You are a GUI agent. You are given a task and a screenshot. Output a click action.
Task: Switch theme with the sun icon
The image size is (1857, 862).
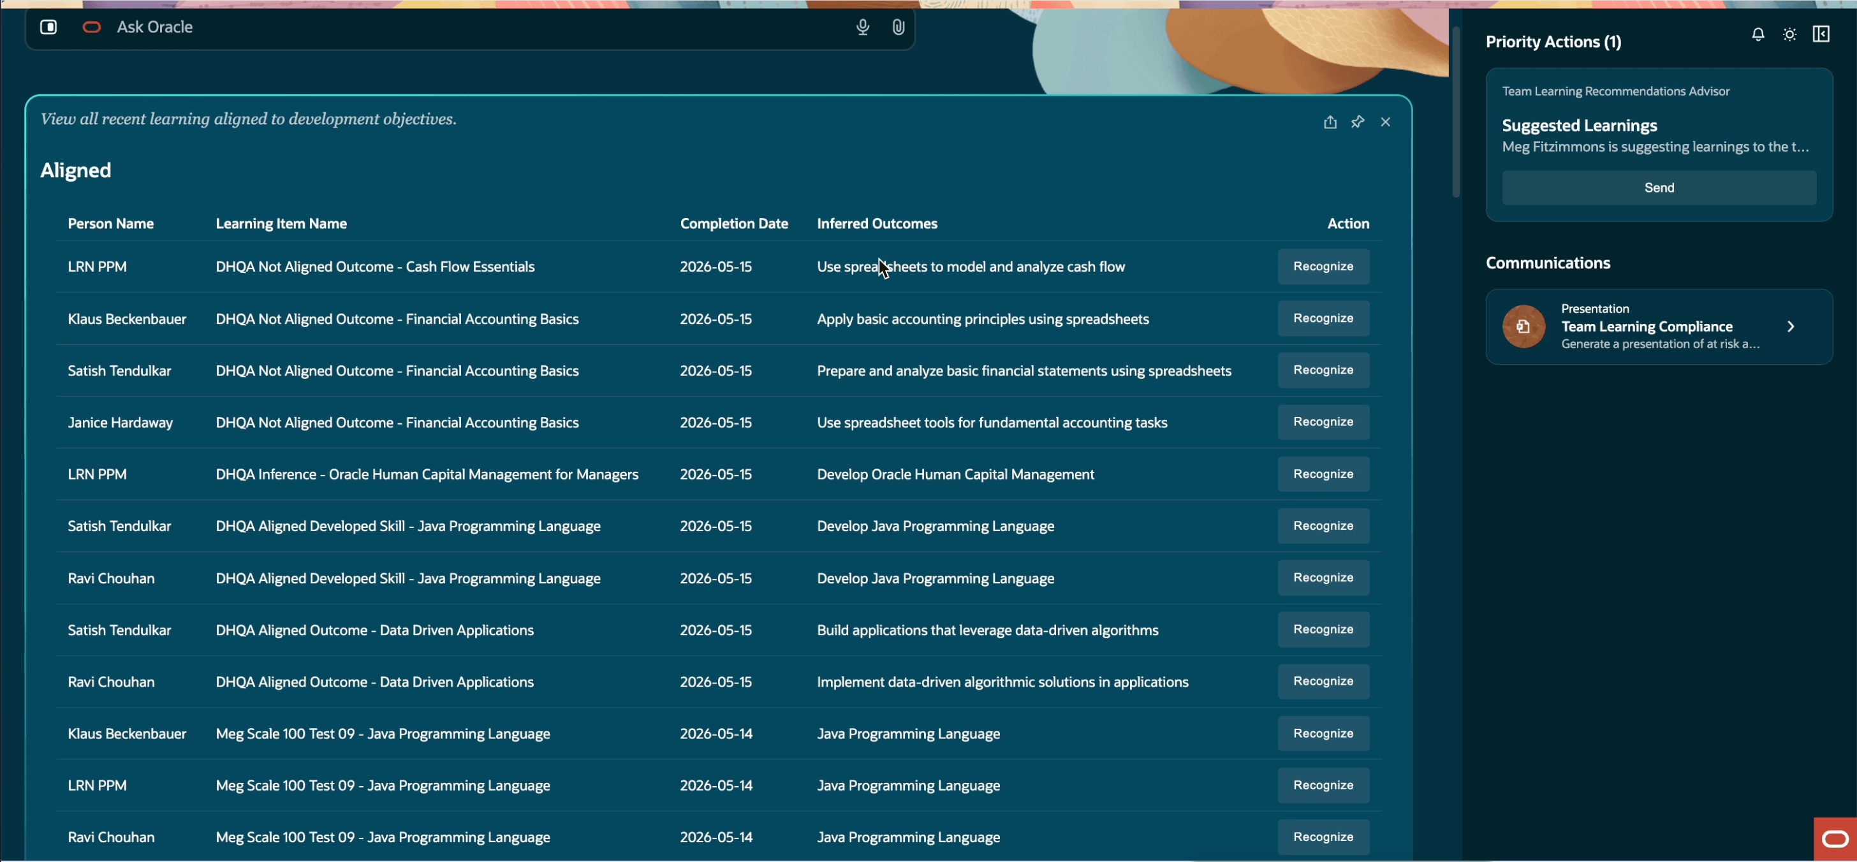coord(1789,34)
